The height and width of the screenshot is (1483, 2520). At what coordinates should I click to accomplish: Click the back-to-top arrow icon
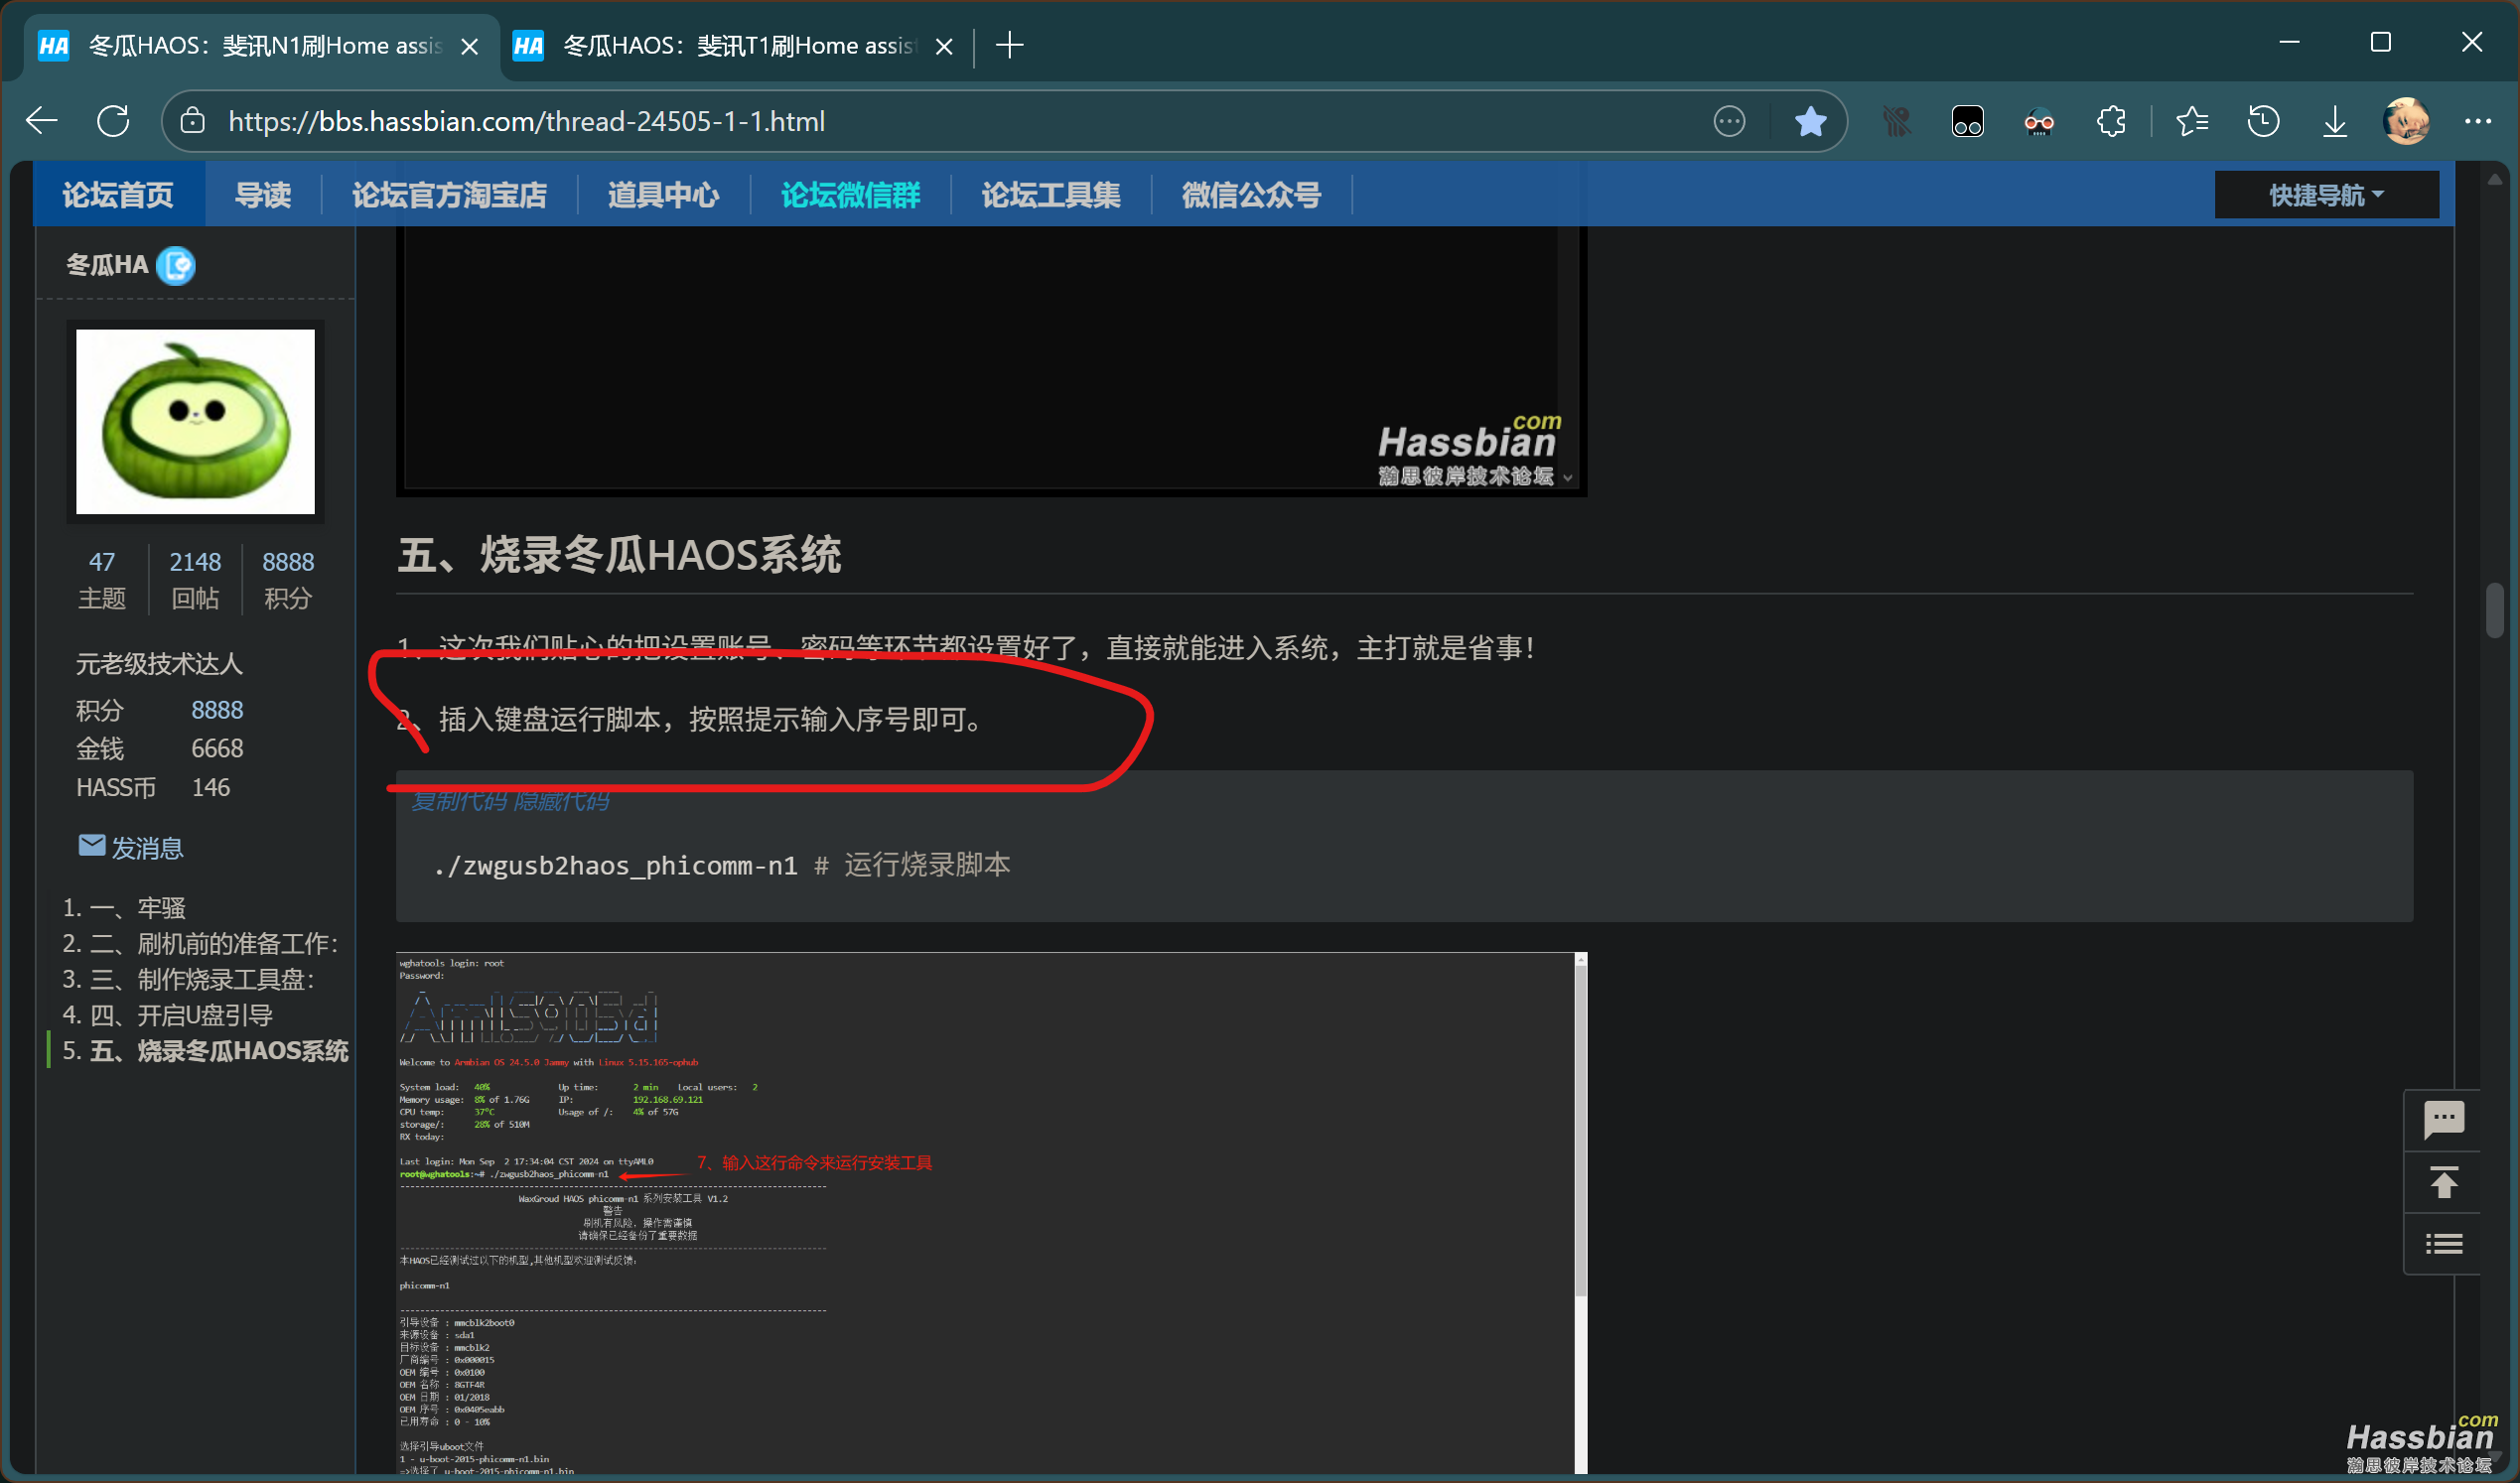click(x=2444, y=1181)
